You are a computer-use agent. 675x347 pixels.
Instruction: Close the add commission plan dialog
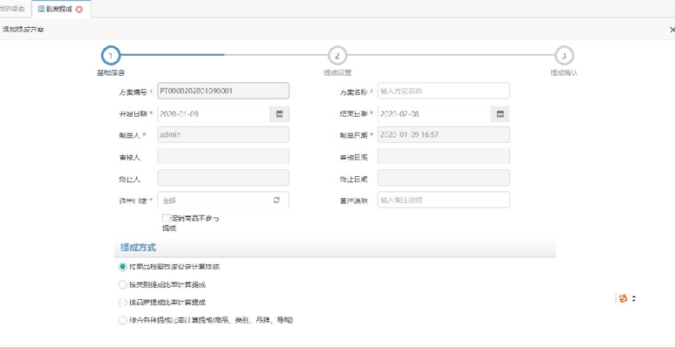pos(672,30)
